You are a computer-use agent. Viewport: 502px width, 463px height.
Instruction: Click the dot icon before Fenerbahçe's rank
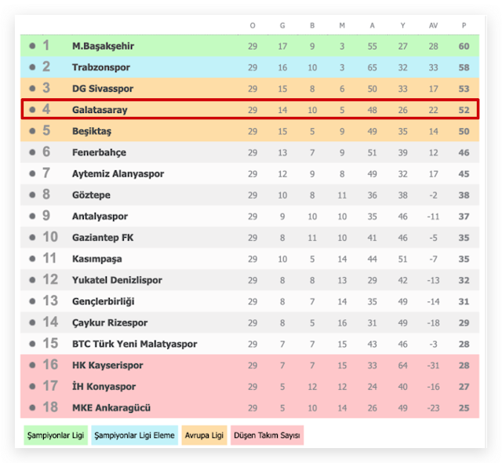[32, 152]
